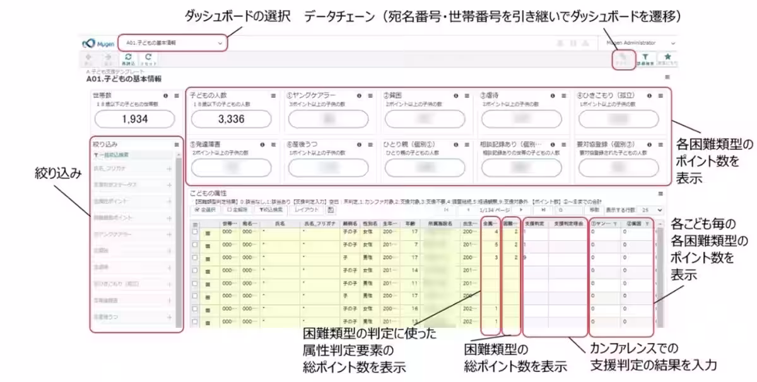Tick checkbox of row with 全属 value 3

(x=195, y=257)
